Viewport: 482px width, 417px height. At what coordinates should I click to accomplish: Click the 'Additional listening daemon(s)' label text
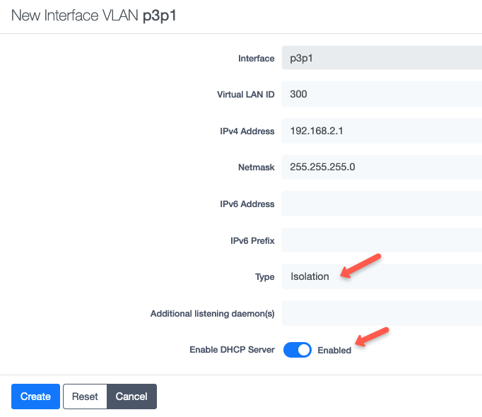point(212,314)
